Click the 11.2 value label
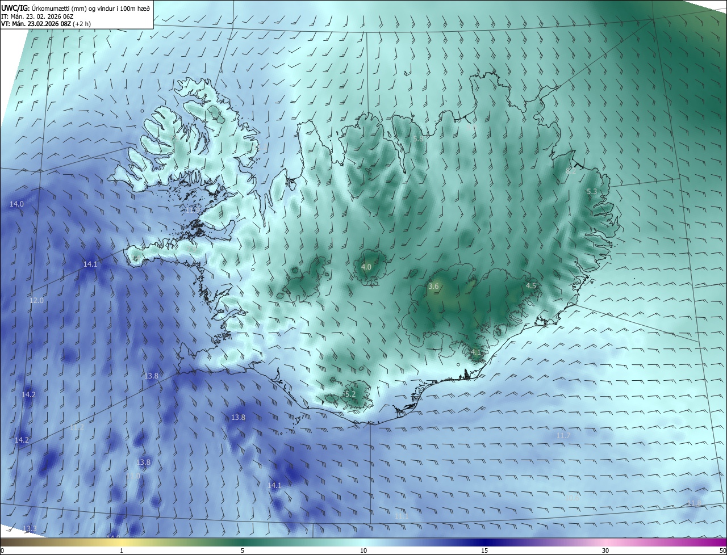The height and width of the screenshot is (555, 727). click(x=77, y=427)
